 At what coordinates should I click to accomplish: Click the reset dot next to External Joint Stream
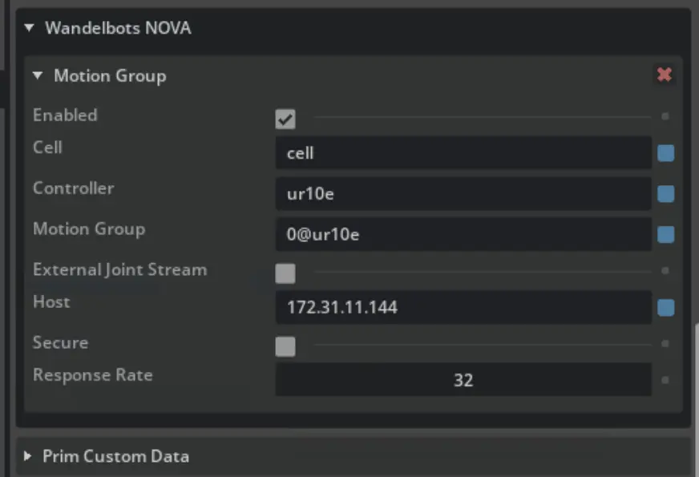coord(665,270)
